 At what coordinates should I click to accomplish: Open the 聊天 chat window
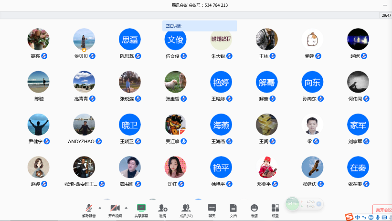click(x=212, y=208)
